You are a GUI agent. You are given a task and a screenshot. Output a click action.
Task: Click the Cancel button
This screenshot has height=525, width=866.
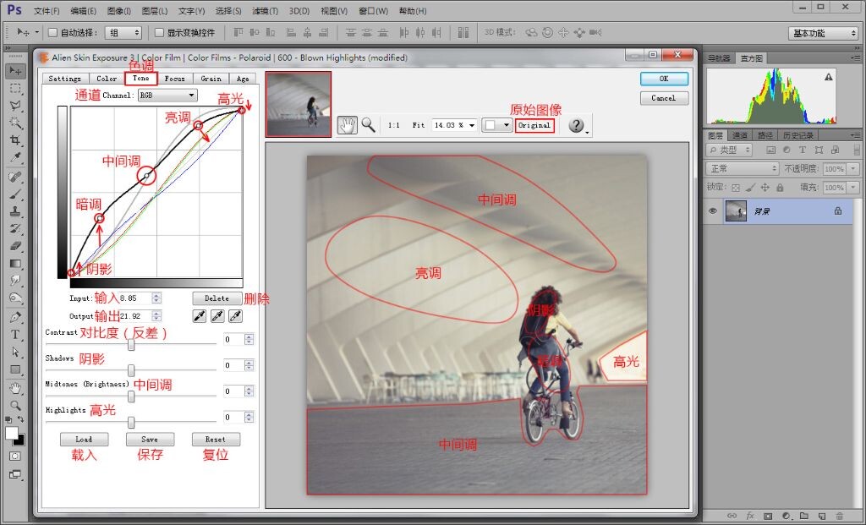(x=664, y=98)
